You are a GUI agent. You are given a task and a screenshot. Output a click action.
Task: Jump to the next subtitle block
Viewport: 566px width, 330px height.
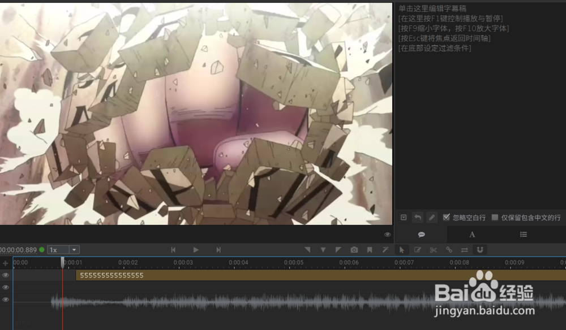pos(218,250)
